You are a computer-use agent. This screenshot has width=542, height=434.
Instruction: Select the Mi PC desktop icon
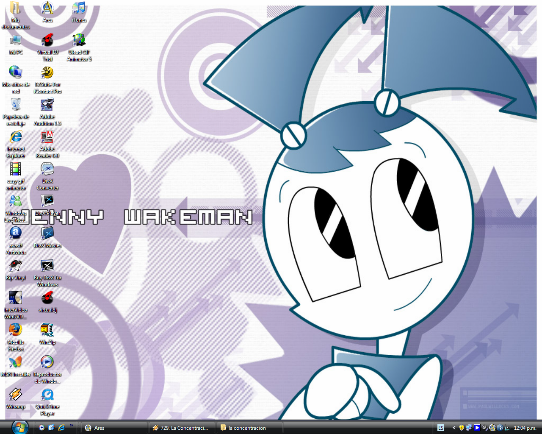16,44
